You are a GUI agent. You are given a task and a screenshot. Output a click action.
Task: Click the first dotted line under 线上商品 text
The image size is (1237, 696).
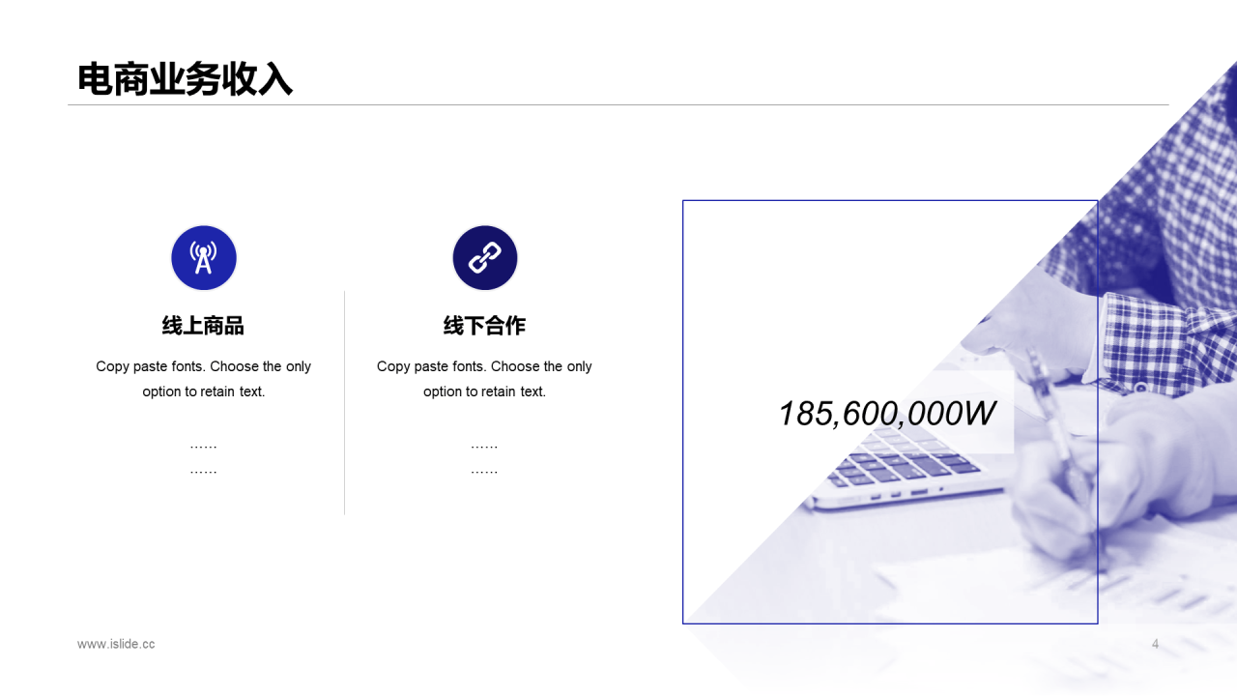[203, 447]
